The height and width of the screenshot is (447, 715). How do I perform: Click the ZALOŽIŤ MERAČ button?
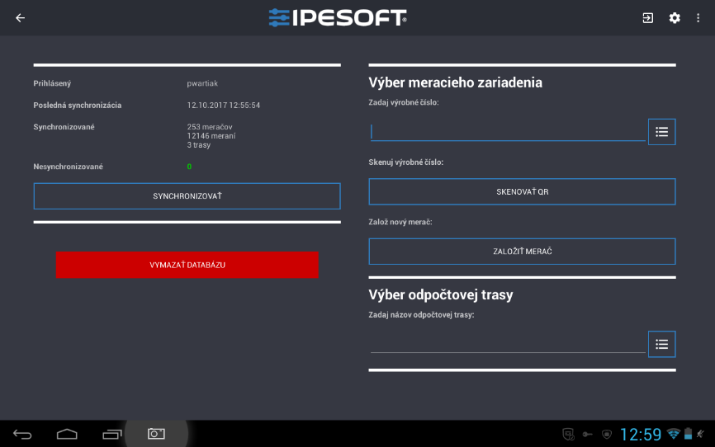pos(522,252)
